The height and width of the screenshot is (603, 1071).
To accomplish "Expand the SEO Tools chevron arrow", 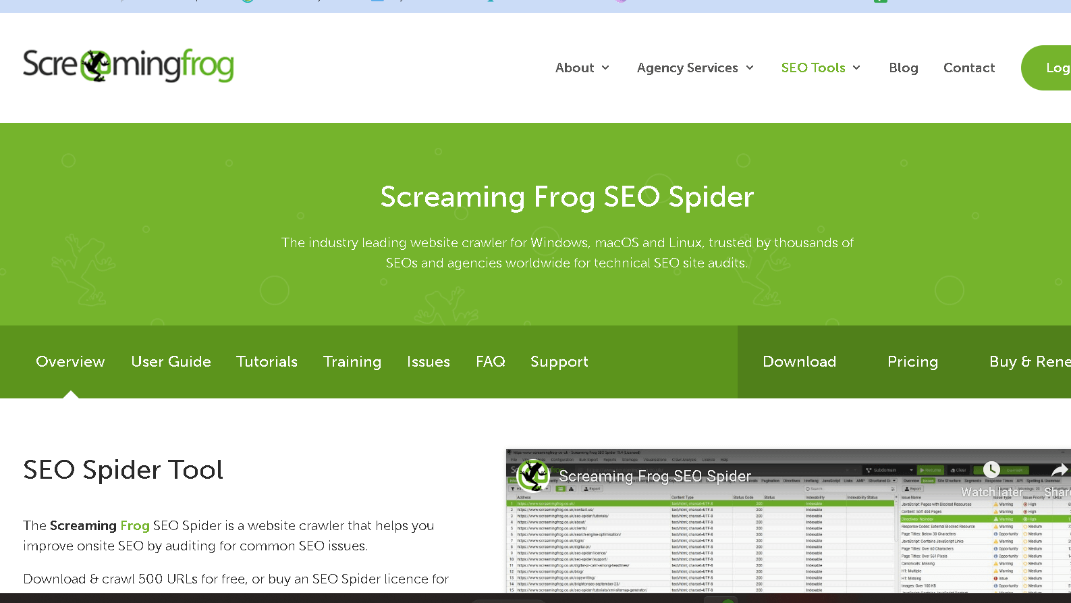I will [x=856, y=68].
